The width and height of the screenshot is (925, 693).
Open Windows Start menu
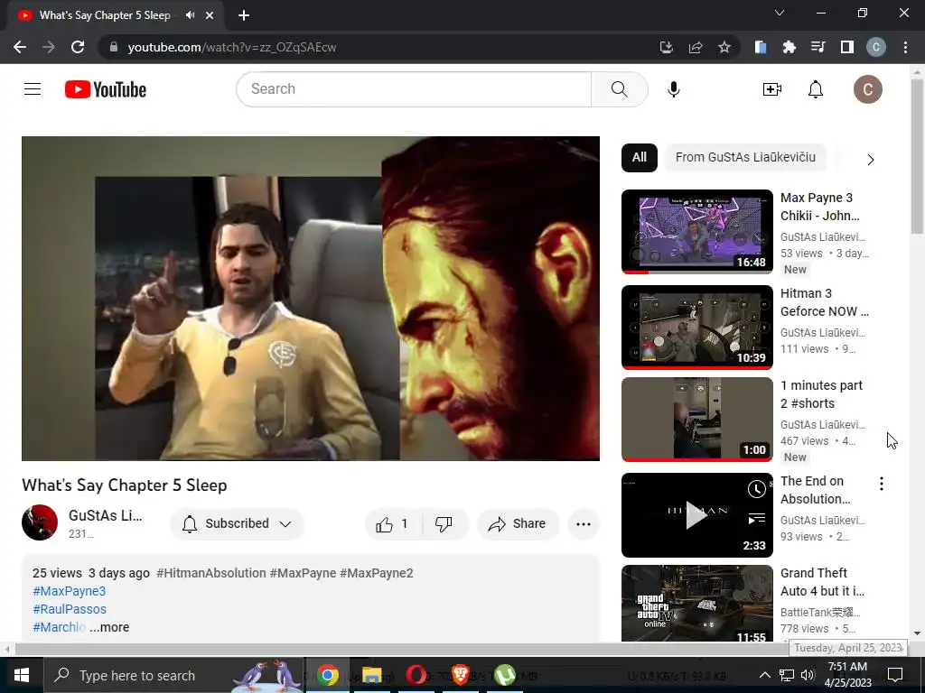point(22,675)
